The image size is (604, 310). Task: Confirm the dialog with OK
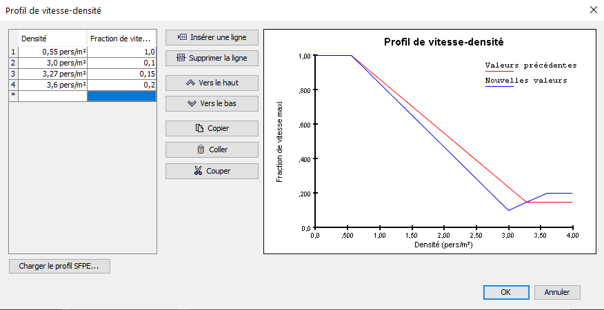(505, 292)
